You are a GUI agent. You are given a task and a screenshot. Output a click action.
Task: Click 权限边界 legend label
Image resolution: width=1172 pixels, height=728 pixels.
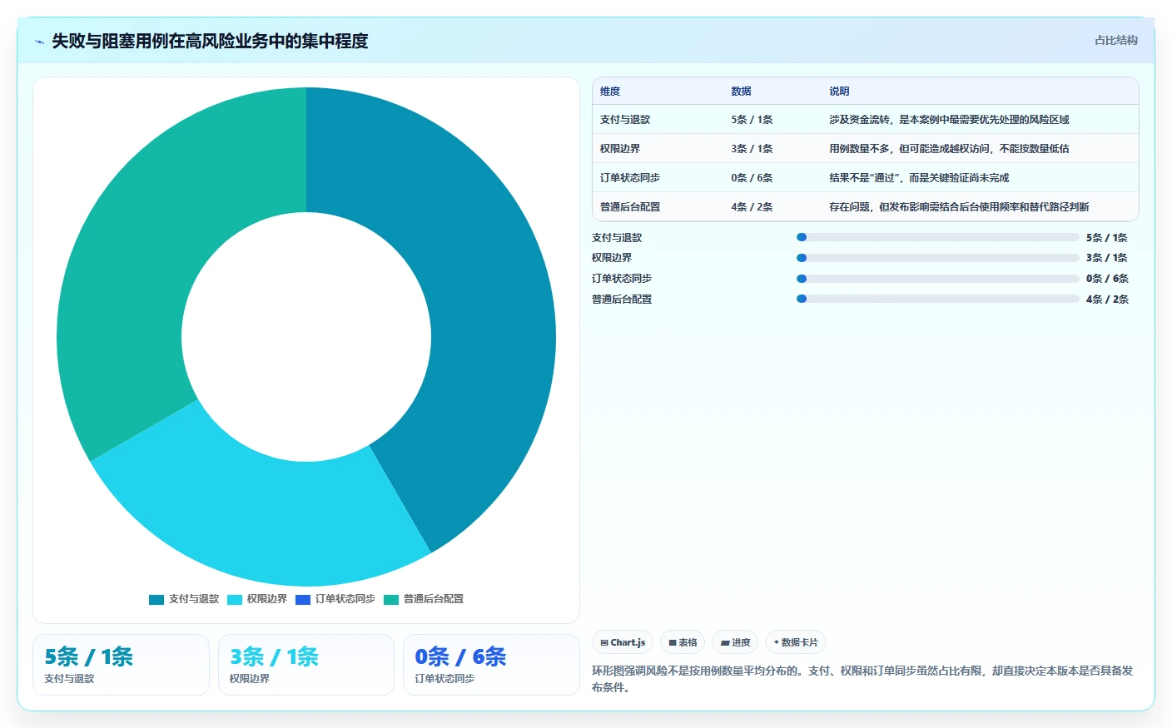coord(267,599)
